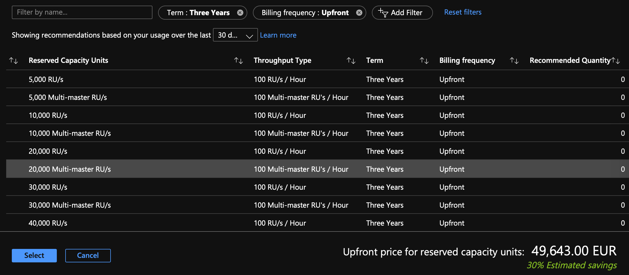Sort by Reserved Capacity Units column arrows
Screen dimensions: 629x275
click(x=239, y=60)
